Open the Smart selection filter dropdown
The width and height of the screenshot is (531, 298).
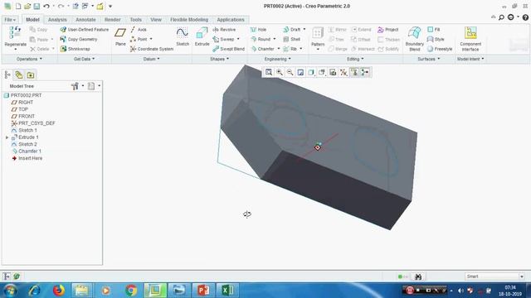pyautogui.click(x=494, y=276)
